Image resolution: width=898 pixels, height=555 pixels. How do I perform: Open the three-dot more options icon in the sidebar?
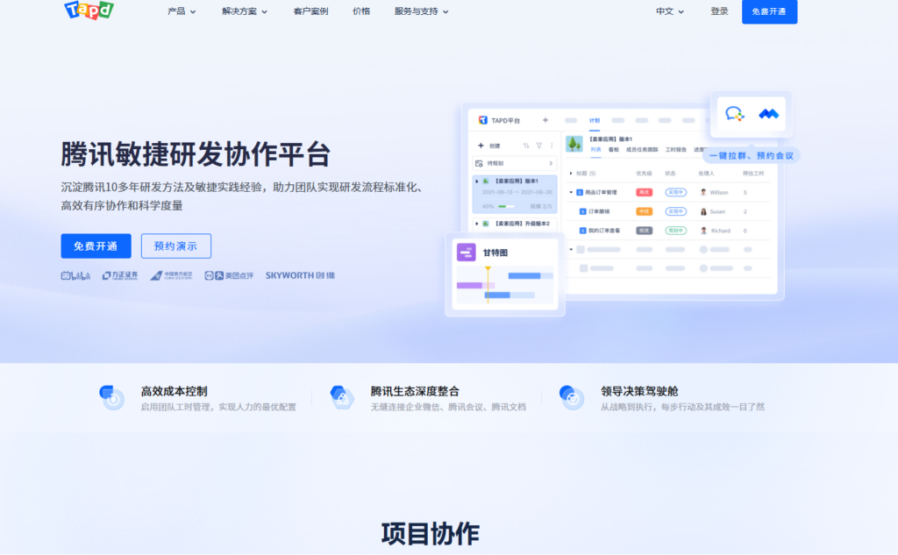pyautogui.click(x=552, y=146)
